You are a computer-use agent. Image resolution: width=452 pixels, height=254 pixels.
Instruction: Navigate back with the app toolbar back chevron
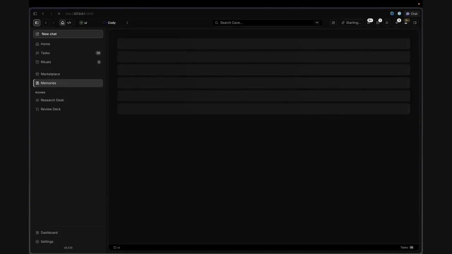pyautogui.click(x=46, y=23)
